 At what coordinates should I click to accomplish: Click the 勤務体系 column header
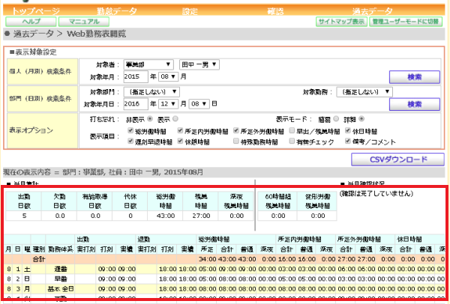tap(61, 249)
